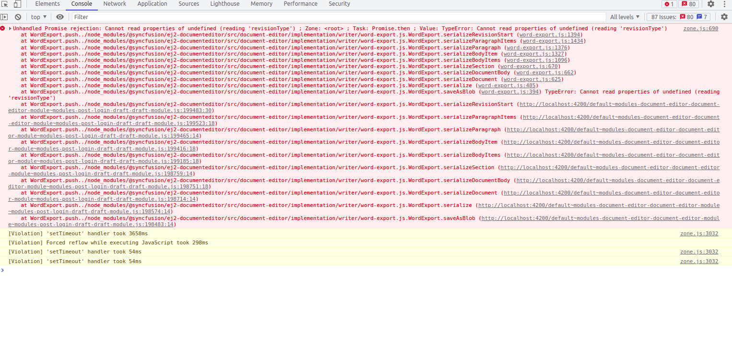Image resolution: width=732 pixels, height=345 pixels.
Task: Click the red error count badge
Action: click(x=669, y=4)
